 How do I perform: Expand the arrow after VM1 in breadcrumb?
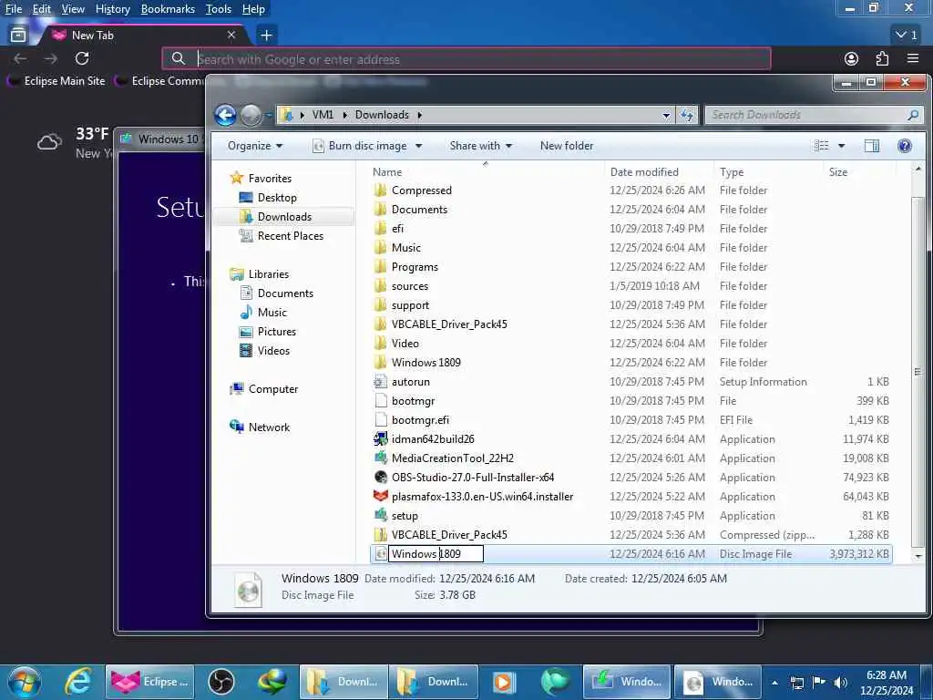(344, 115)
